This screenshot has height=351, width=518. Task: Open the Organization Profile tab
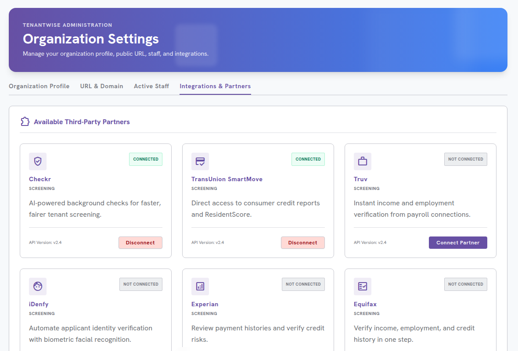point(39,86)
